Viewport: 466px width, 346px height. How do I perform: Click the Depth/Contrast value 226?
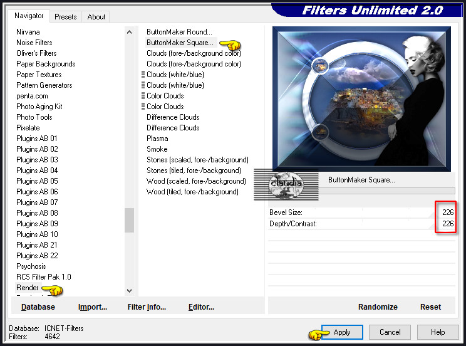click(448, 224)
